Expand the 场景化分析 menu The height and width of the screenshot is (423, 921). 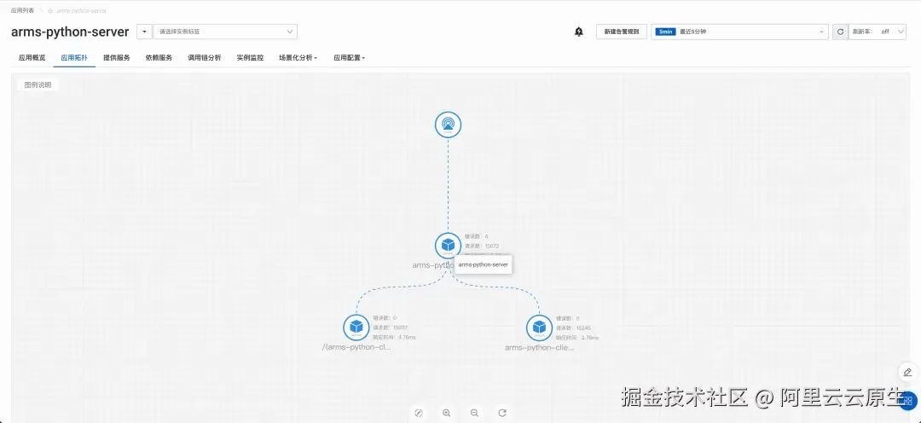pos(298,58)
